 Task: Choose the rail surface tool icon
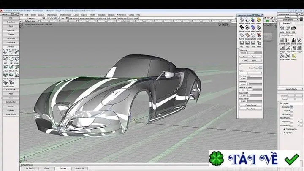11,59
